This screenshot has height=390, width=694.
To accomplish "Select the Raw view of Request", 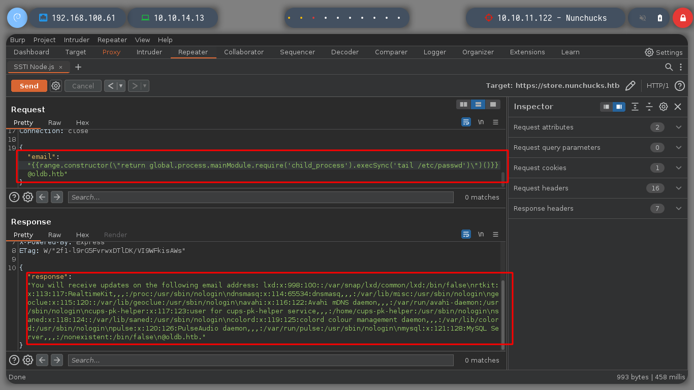I will pyautogui.click(x=54, y=122).
